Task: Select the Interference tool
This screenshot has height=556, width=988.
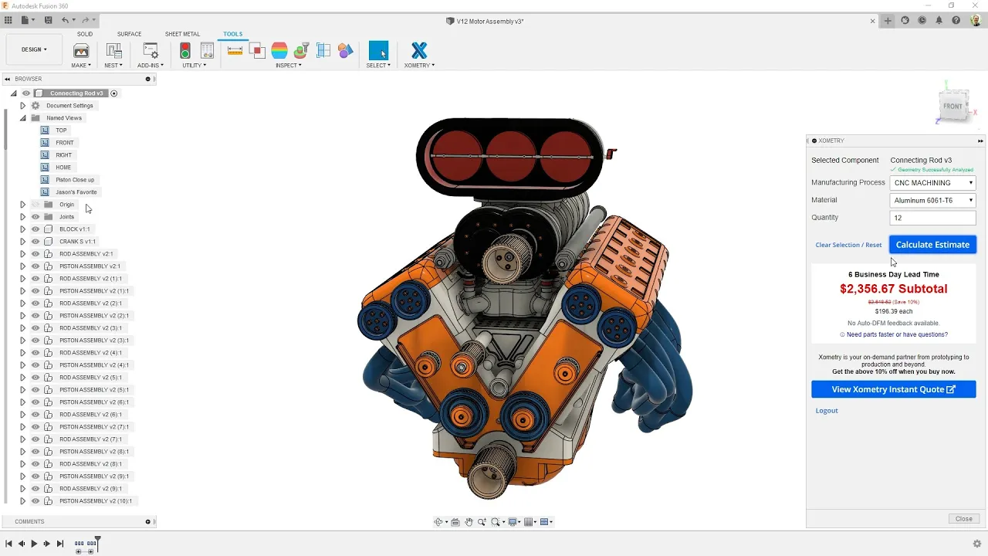Action: [x=258, y=51]
